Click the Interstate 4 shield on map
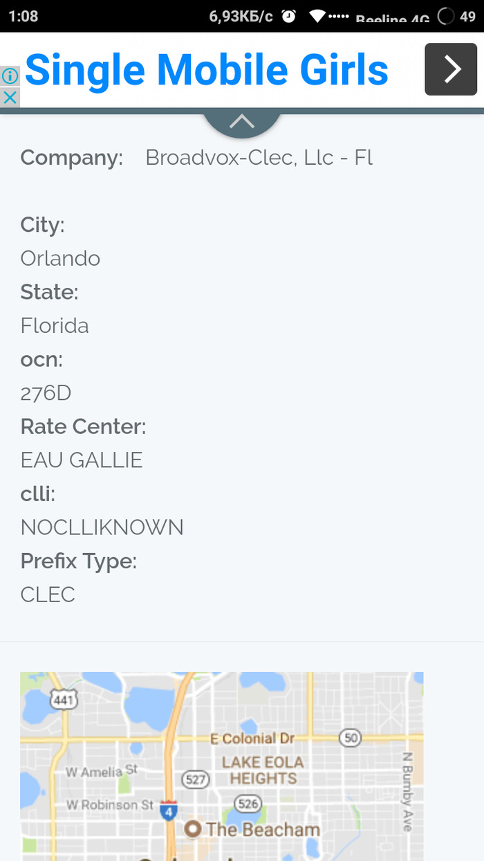The image size is (484, 861). pos(169,810)
